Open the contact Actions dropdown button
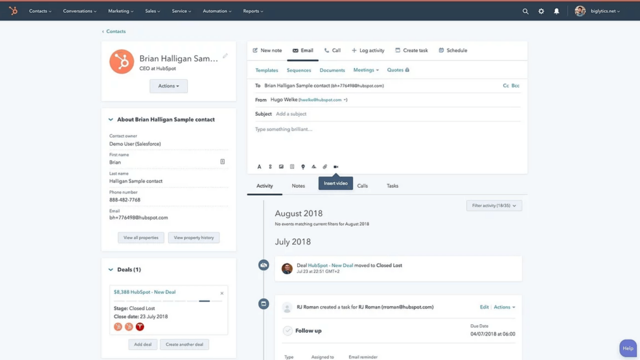640x360 pixels. [x=169, y=86]
